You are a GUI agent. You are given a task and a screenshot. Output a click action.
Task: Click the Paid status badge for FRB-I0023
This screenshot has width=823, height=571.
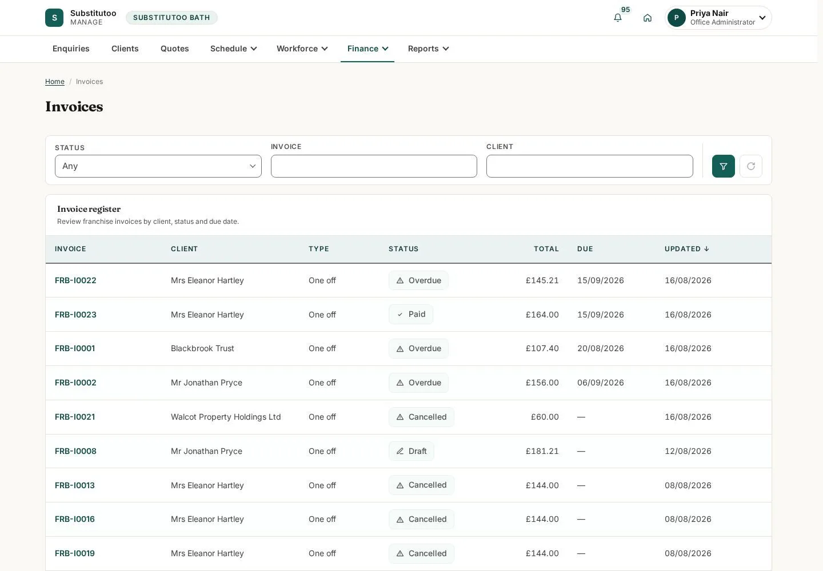(411, 314)
